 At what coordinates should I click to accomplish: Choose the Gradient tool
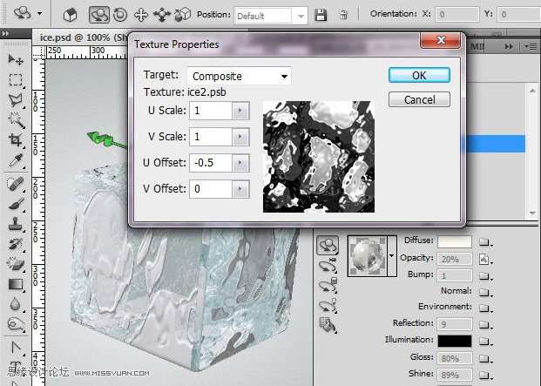[15, 285]
